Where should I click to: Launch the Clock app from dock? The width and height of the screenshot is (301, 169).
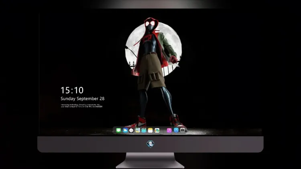point(131,131)
